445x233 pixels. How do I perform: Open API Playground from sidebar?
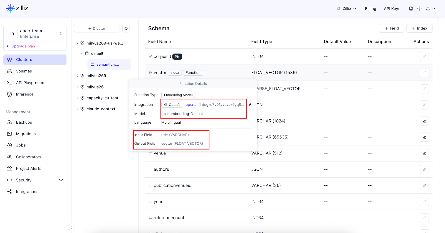[x=30, y=83]
